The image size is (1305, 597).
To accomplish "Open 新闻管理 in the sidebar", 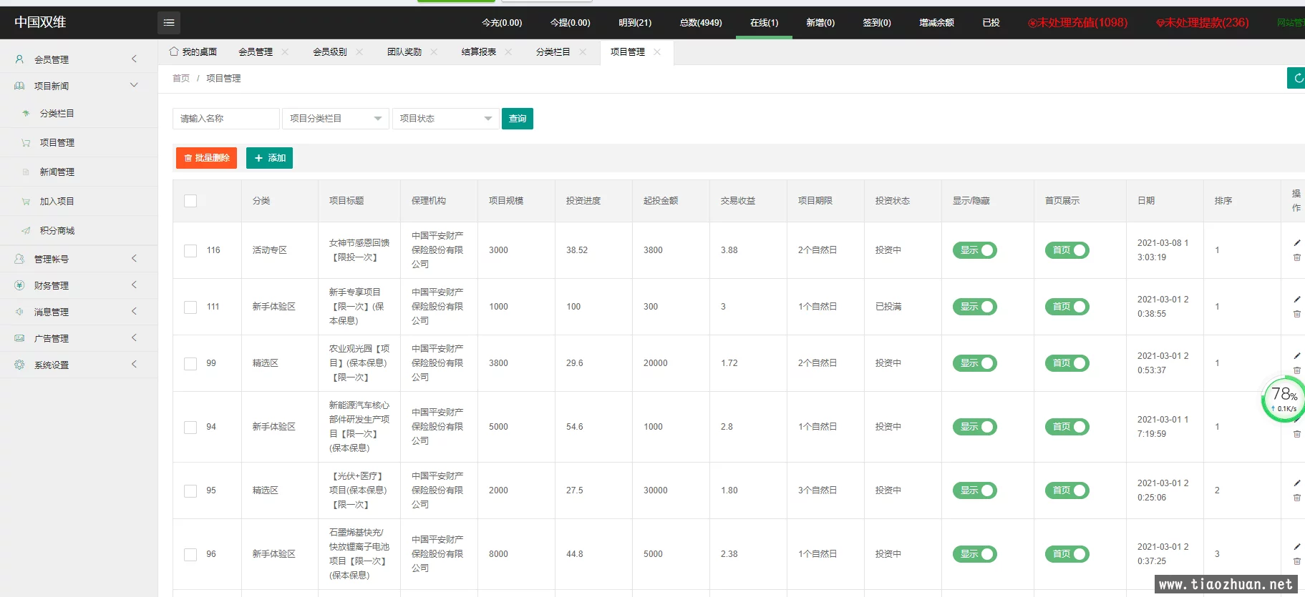I will [x=57, y=172].
